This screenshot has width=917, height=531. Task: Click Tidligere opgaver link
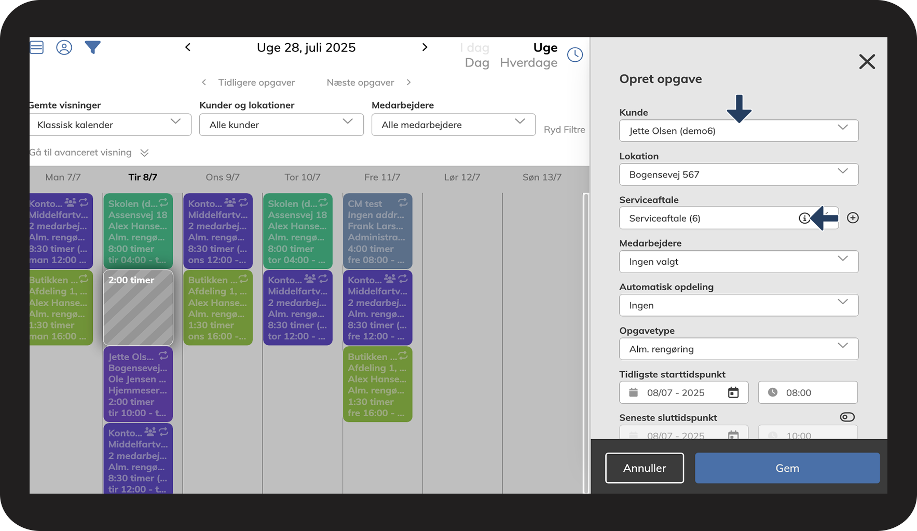pos(256,83)
